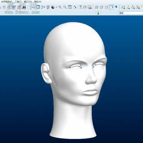Switch display to shading mode

pyautogui.click(x=112, y=7)
